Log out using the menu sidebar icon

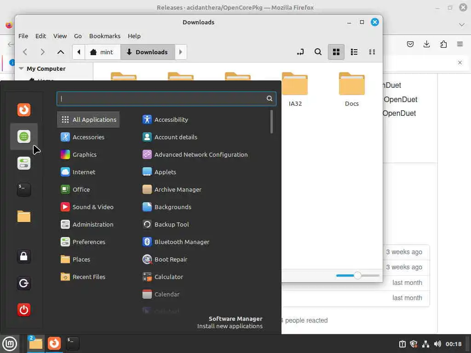24,283
